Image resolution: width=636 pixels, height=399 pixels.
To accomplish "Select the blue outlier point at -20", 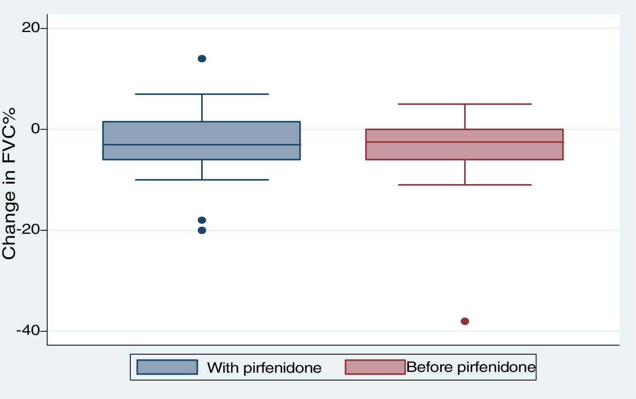I will pyautogui.click(x=202, y=230).
